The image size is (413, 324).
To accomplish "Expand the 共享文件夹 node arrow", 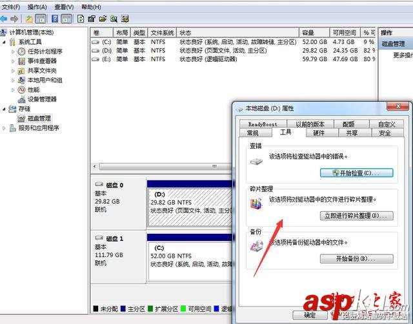I will [x=13, y=71].
